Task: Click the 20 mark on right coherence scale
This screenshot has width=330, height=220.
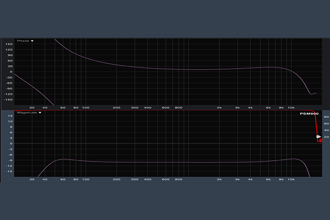Action: (326, 137)
